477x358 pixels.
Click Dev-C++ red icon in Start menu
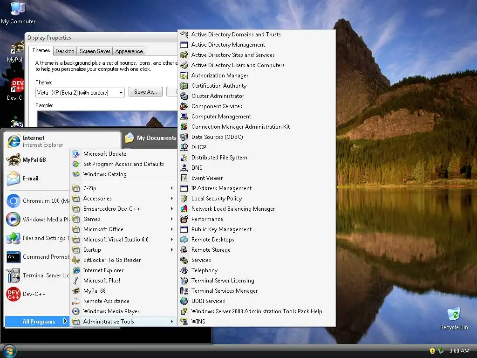pos(14,294)
